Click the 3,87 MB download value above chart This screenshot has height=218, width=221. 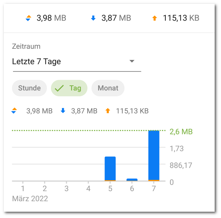pyautogui.click(x=84, y=111)
